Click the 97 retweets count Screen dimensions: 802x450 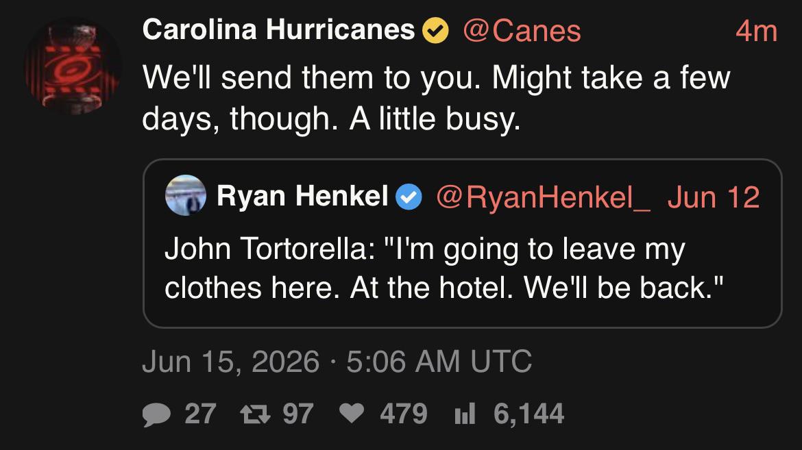point(298,414)
